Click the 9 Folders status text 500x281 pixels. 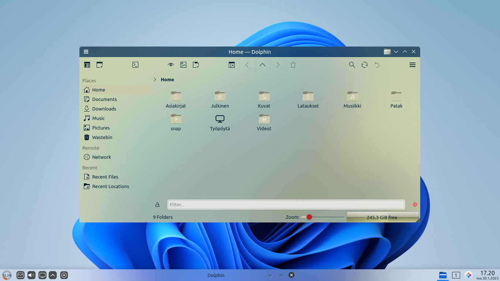(x=163, y=217)
